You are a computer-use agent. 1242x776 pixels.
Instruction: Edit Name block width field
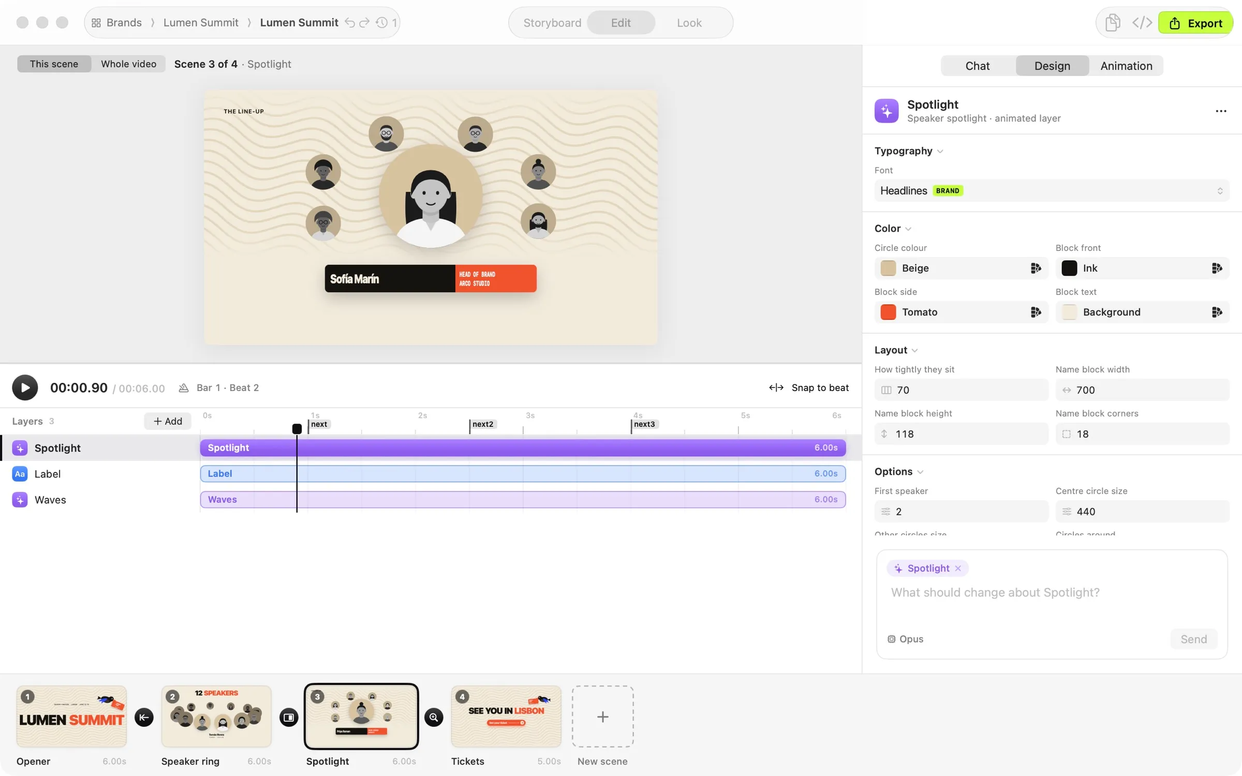(x=1142, y=390)
